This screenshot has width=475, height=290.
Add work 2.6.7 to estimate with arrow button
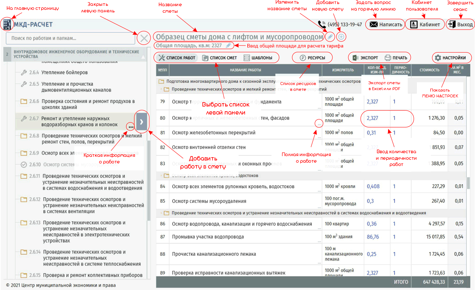[x=142, y=121]
